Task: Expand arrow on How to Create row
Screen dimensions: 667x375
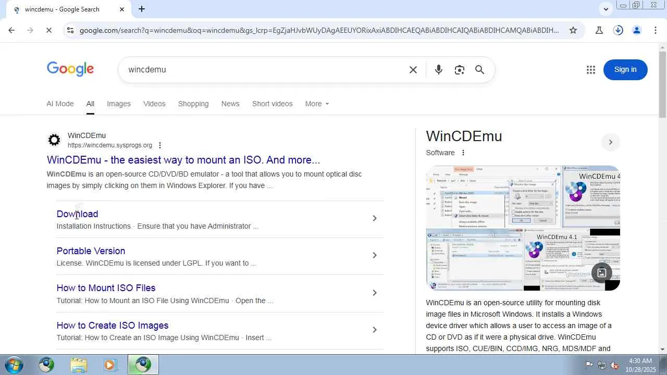Action: point(374,330)
